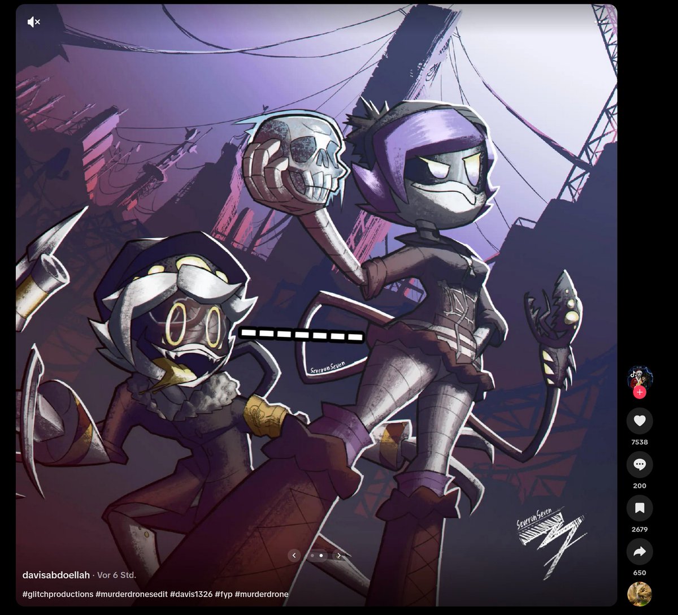
Task: Select first carousel page dot
Action: tap(312, 556)
